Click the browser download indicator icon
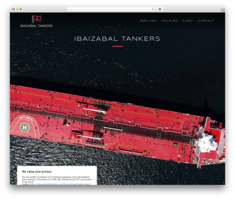 (x=160, y=9)
